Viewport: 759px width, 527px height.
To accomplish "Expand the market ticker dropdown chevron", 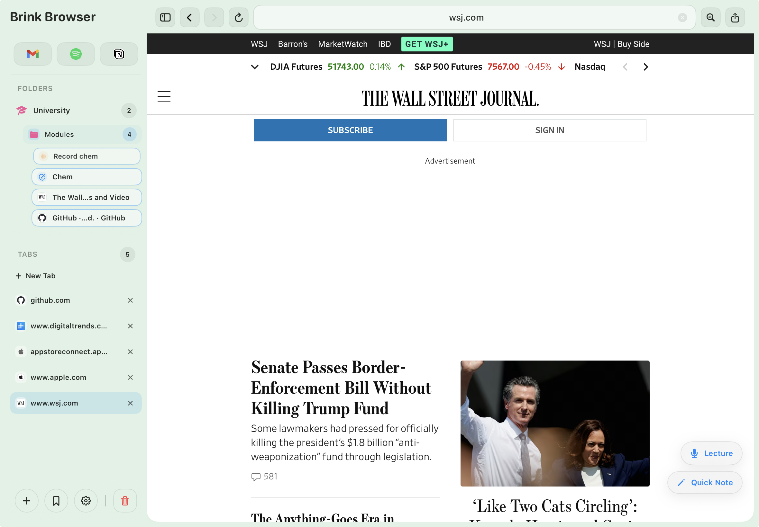I will pos(255,67).
